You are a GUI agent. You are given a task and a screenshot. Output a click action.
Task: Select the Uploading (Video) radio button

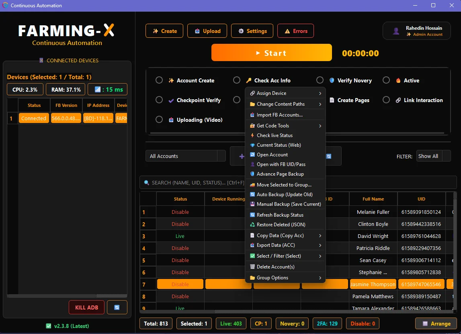click(x=159, y=120)
